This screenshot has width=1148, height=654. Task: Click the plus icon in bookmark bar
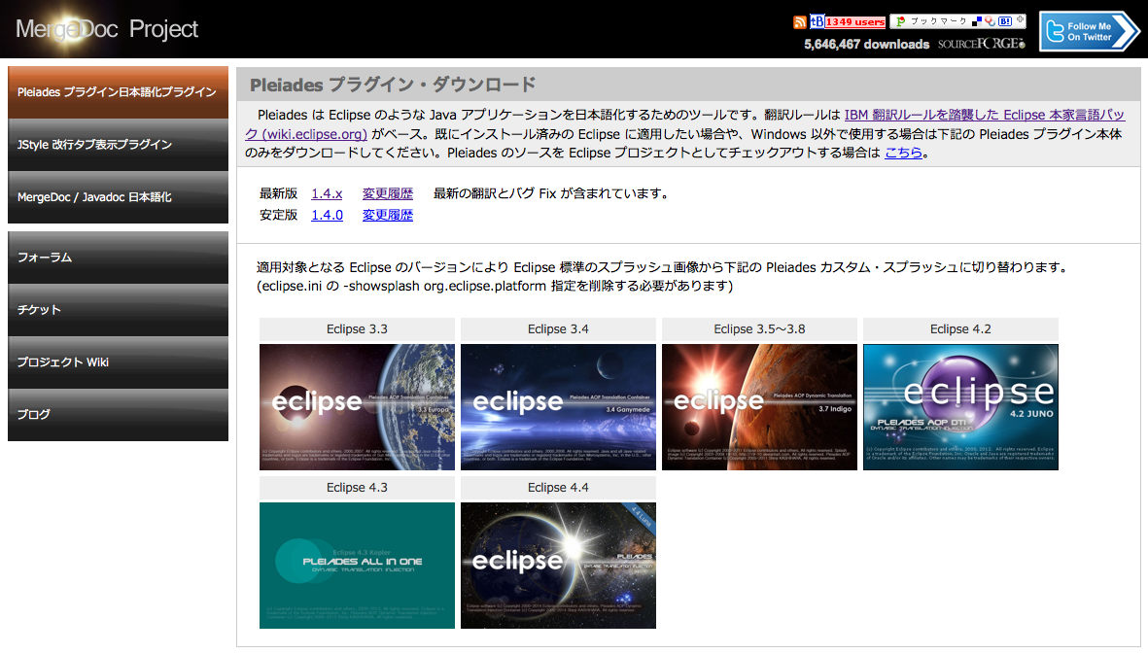(x=1020, y=19)
